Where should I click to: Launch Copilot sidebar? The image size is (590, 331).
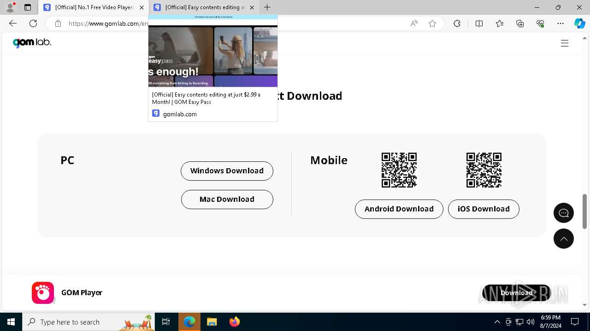[x=579, y=23]
